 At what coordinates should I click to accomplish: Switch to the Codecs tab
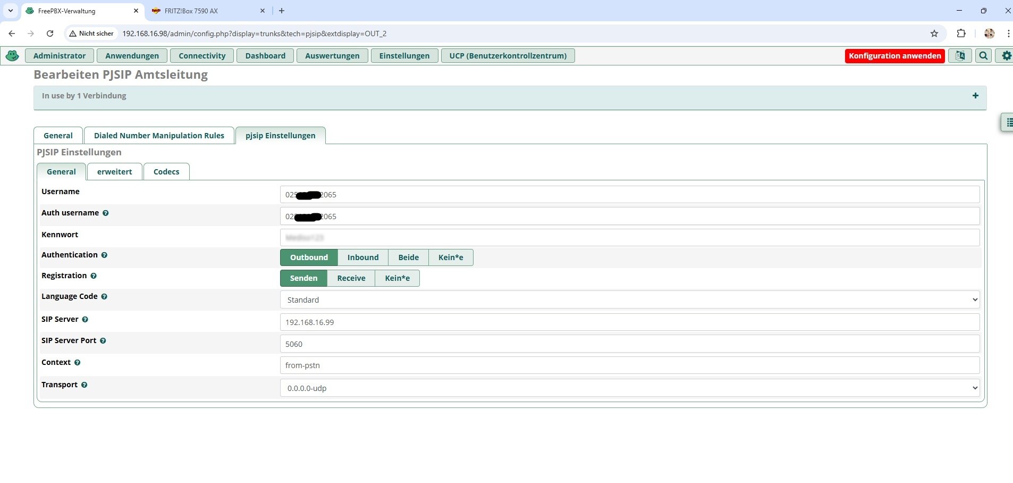[166, 172]
